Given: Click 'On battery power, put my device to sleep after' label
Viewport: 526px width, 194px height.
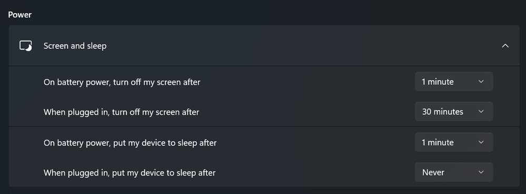Looking at the screenshot, I should (130, 143).
